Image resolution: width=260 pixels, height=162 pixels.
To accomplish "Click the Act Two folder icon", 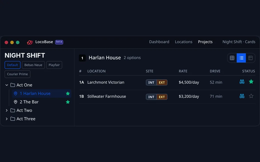I will (x=12, y=110).
